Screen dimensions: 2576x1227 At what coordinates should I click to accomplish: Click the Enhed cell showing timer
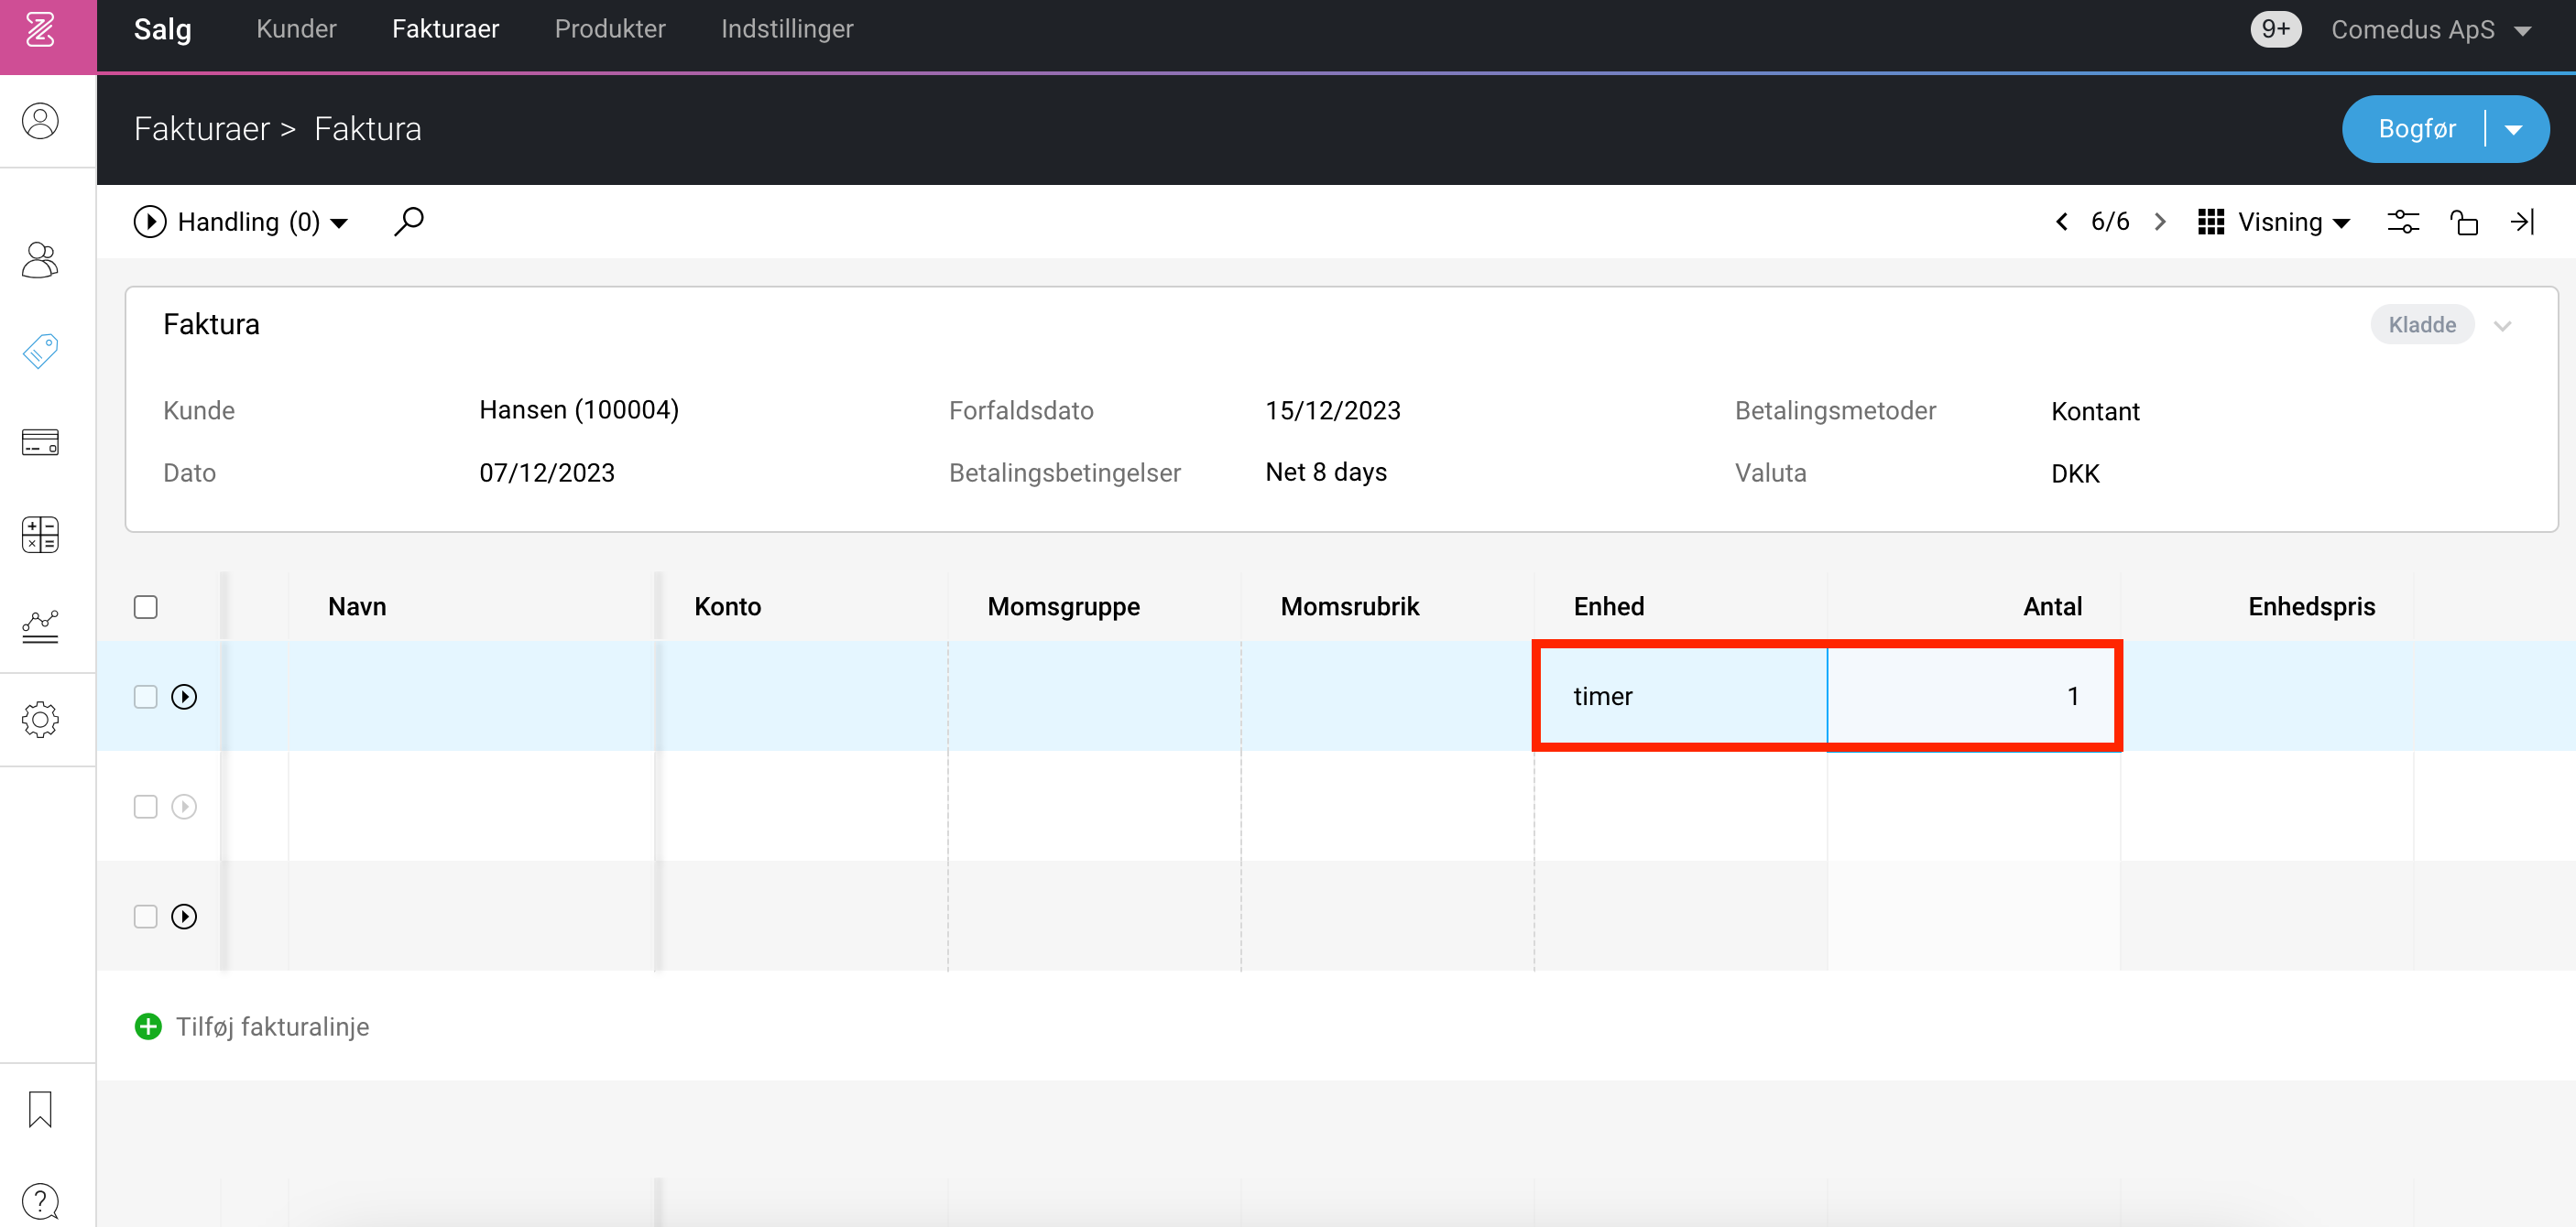pyautogui.click(x=1681, y=697)
